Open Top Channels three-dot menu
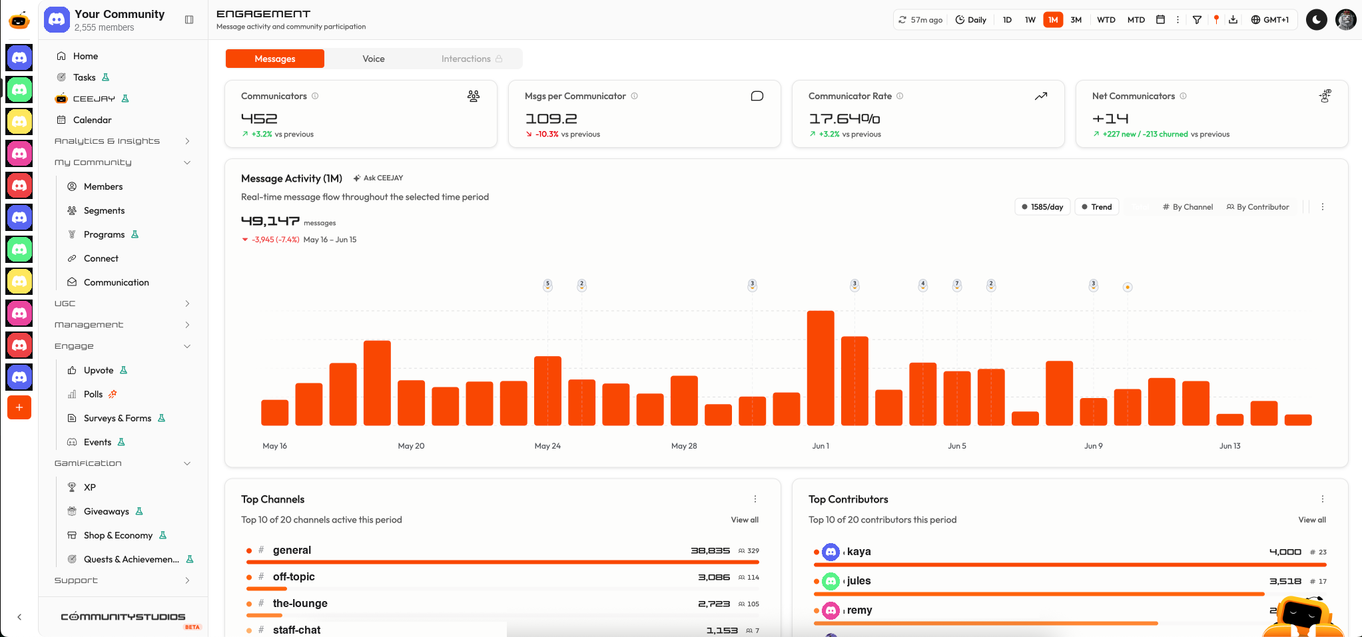The width and height of the screenshot is (1362, 637). (x=755, y=499)
